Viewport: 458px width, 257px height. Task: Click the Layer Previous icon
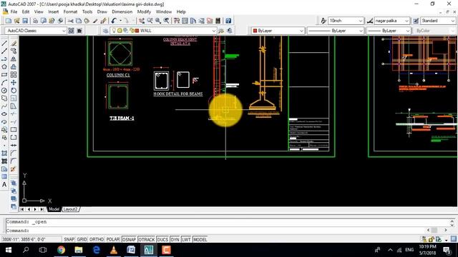230,31
